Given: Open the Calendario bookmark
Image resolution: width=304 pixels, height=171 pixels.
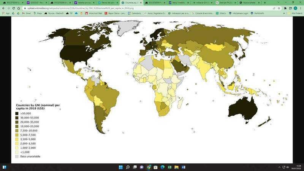Looking at the screenshot, I should [x=134, y=13].
